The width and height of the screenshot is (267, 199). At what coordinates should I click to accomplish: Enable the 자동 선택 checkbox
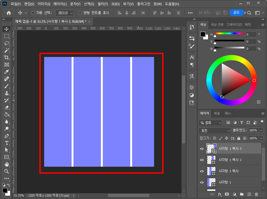point(33,13)
